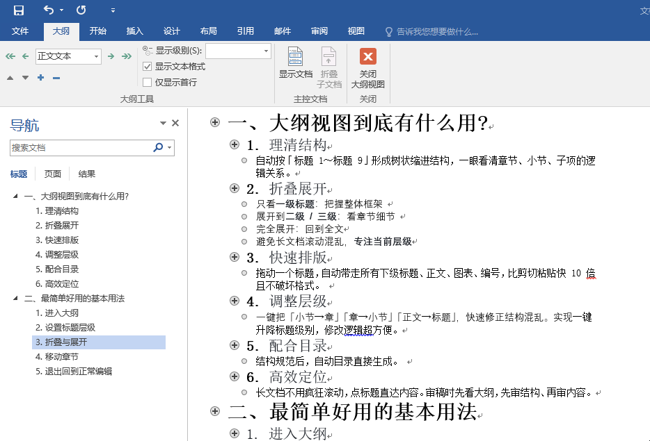Click the Collapse outline minus icon
This screenshot has height=441, width=650.
pyautogui.click(x=56, y=77)
